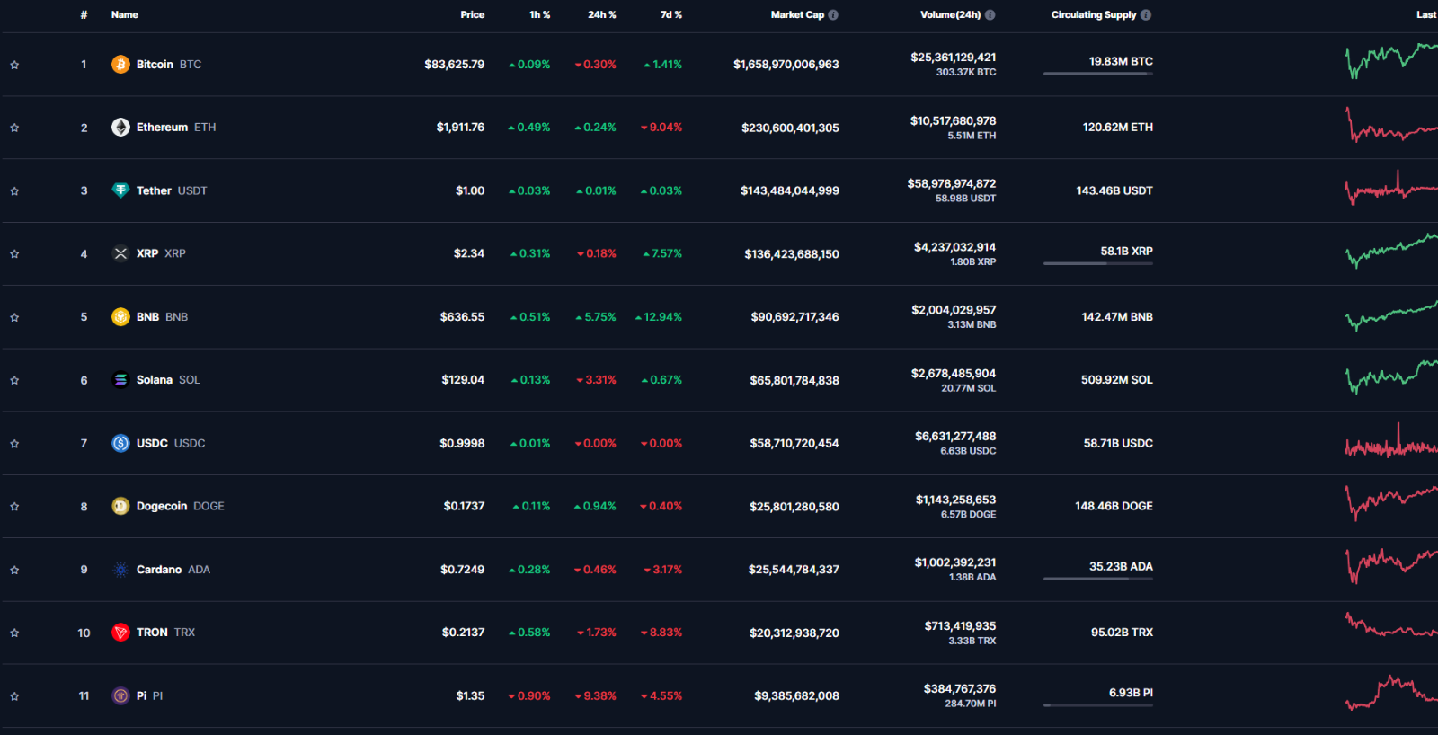The height and width of the screenshot is (735, 1438).
Task: Click the Tether coin logo
Action: pos(120,190)
